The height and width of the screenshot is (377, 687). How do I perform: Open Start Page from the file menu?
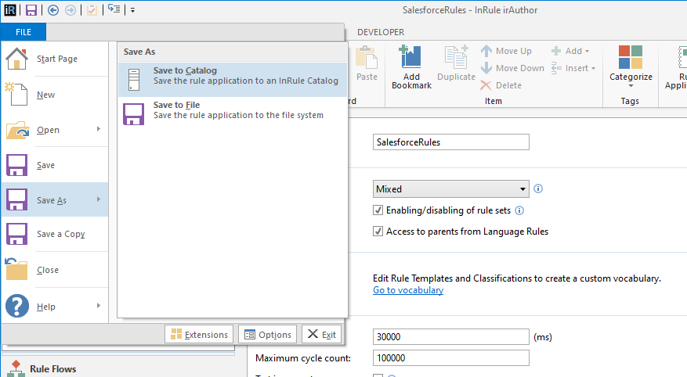tap(55, 59)
